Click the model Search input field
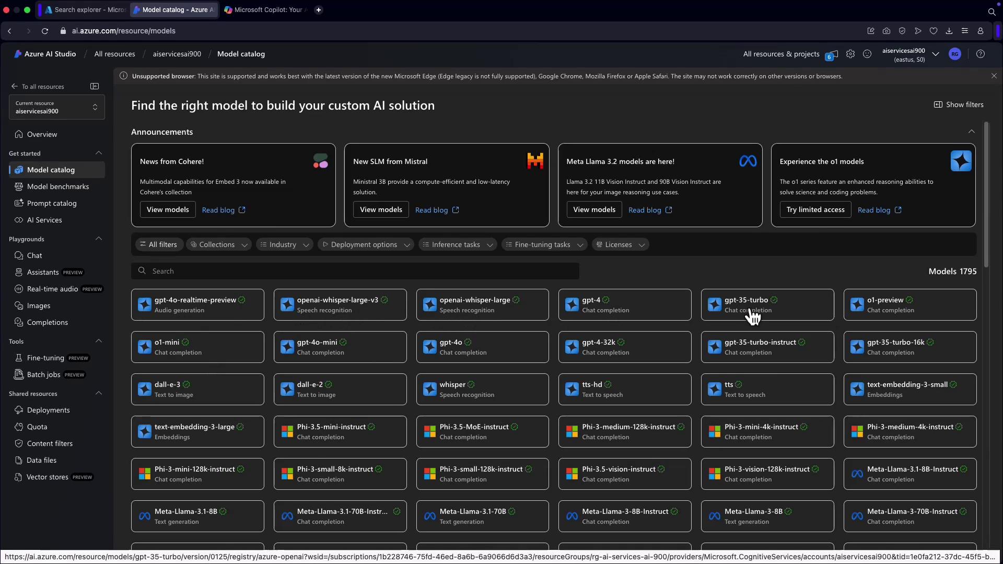This screenshot has height=564, width=1003. (x=355, y=271)
